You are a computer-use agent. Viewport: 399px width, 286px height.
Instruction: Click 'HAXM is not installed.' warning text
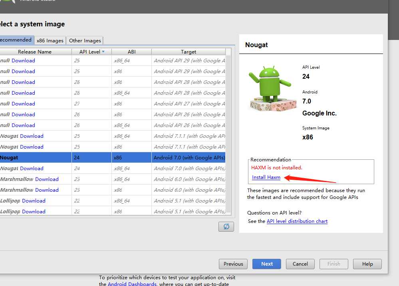point(277,168)
